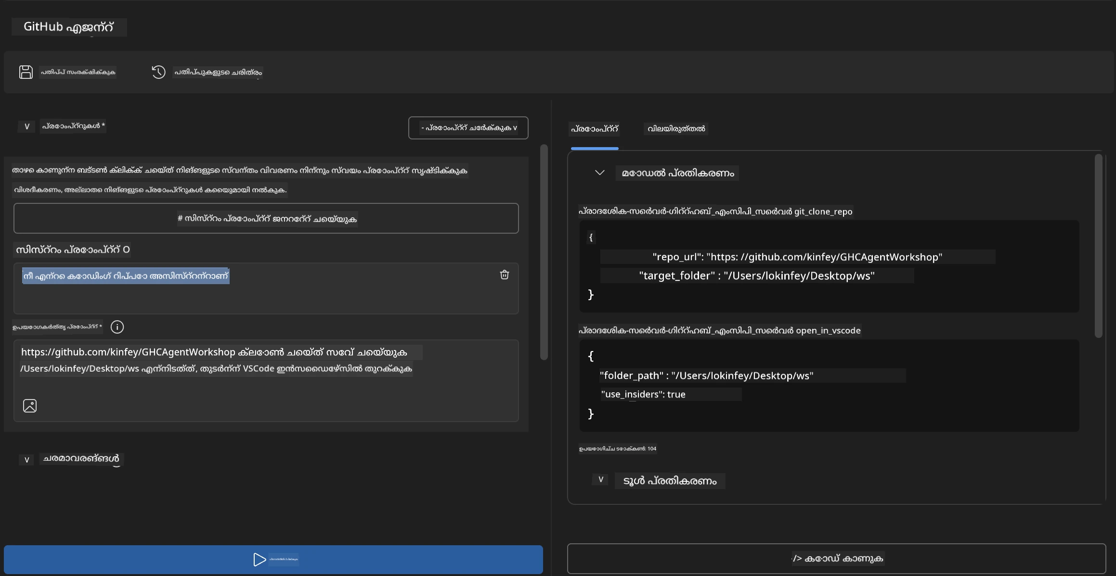Screen dimensions: 1116x576
Task: Open the പ്രോംപ്റ്റ് ചേർക്കുക dropdown
Action: 468,128
